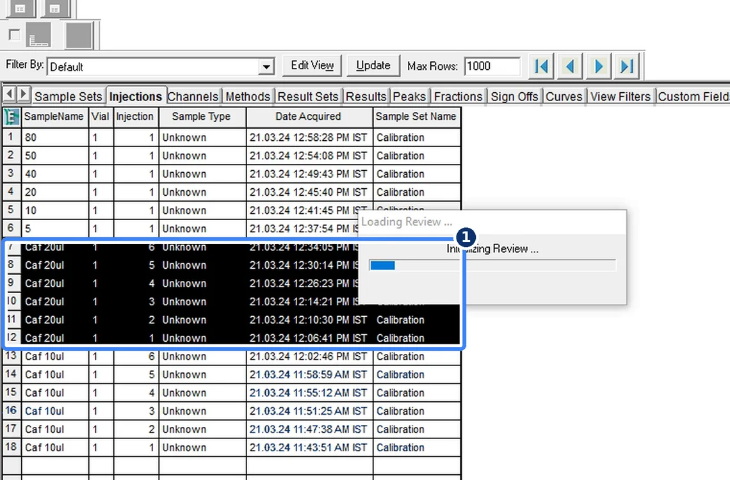Click the Edit View button

coord(312,65)
